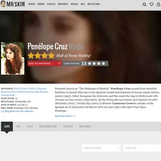Click the profile photo thumbnail
161x161 pixels.
pyautogui.click(x=13, y=58)
